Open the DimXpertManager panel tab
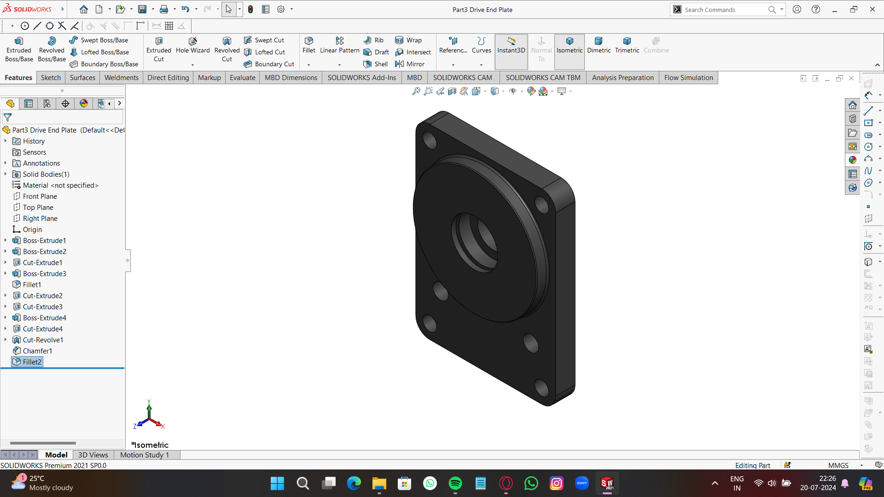Image resolution: width=884 pixels, height=497 pixels. [x=65, y=104]
